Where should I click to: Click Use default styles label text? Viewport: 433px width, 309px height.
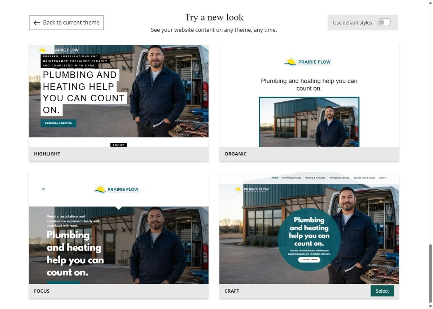353,23
